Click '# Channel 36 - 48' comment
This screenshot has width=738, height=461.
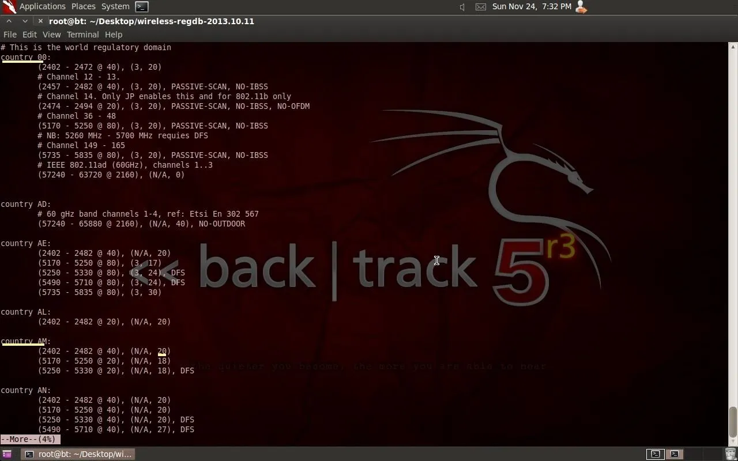coord(77,116)
